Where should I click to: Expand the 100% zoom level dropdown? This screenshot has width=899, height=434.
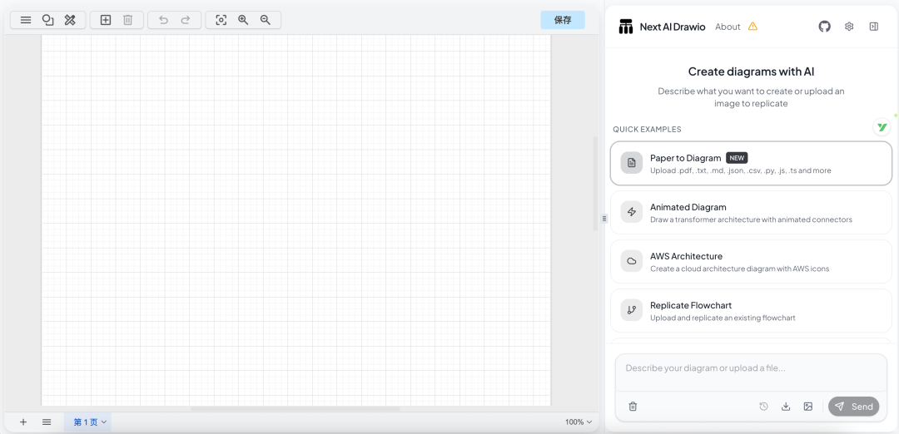click(x=579, y=422)
